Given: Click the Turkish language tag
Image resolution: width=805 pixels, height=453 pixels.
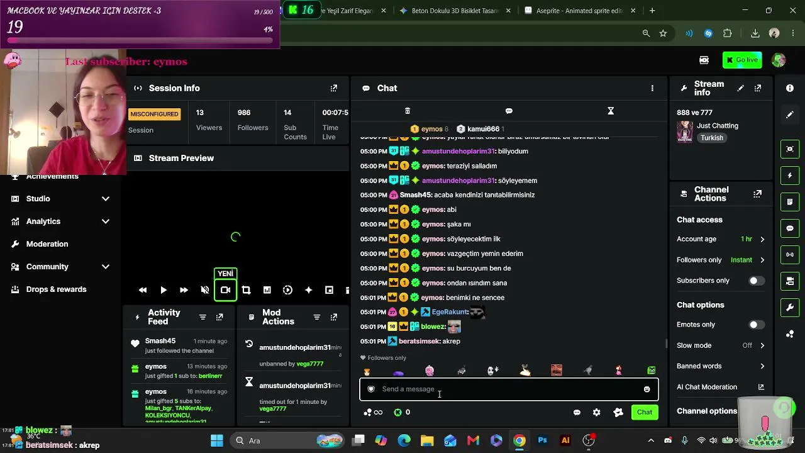Looking at the screenshot, I should pos(712,138).
